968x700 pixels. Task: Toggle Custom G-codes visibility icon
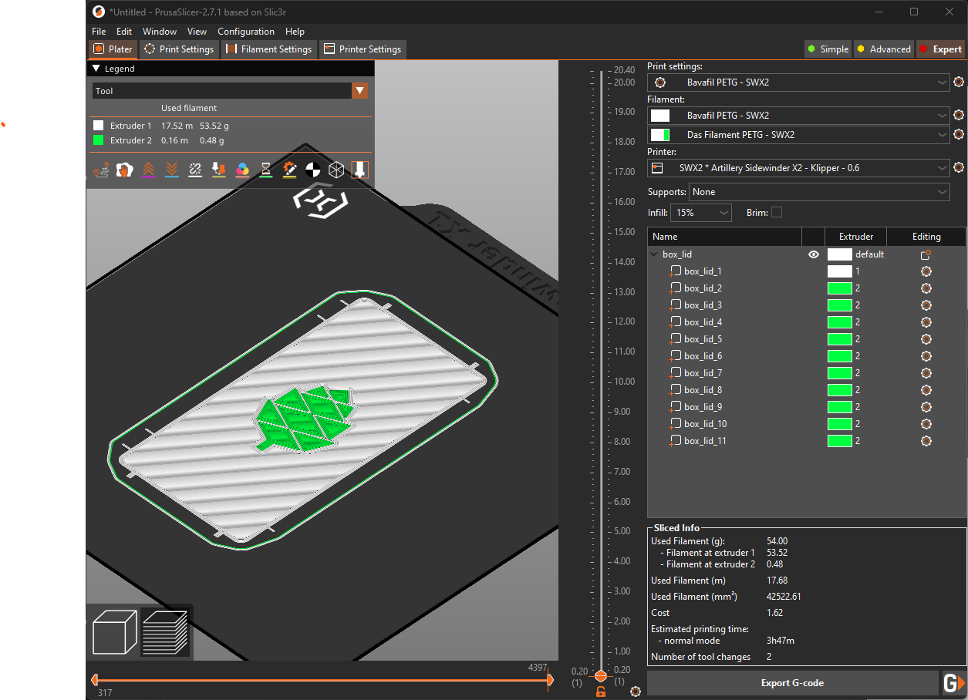[290, 169]
